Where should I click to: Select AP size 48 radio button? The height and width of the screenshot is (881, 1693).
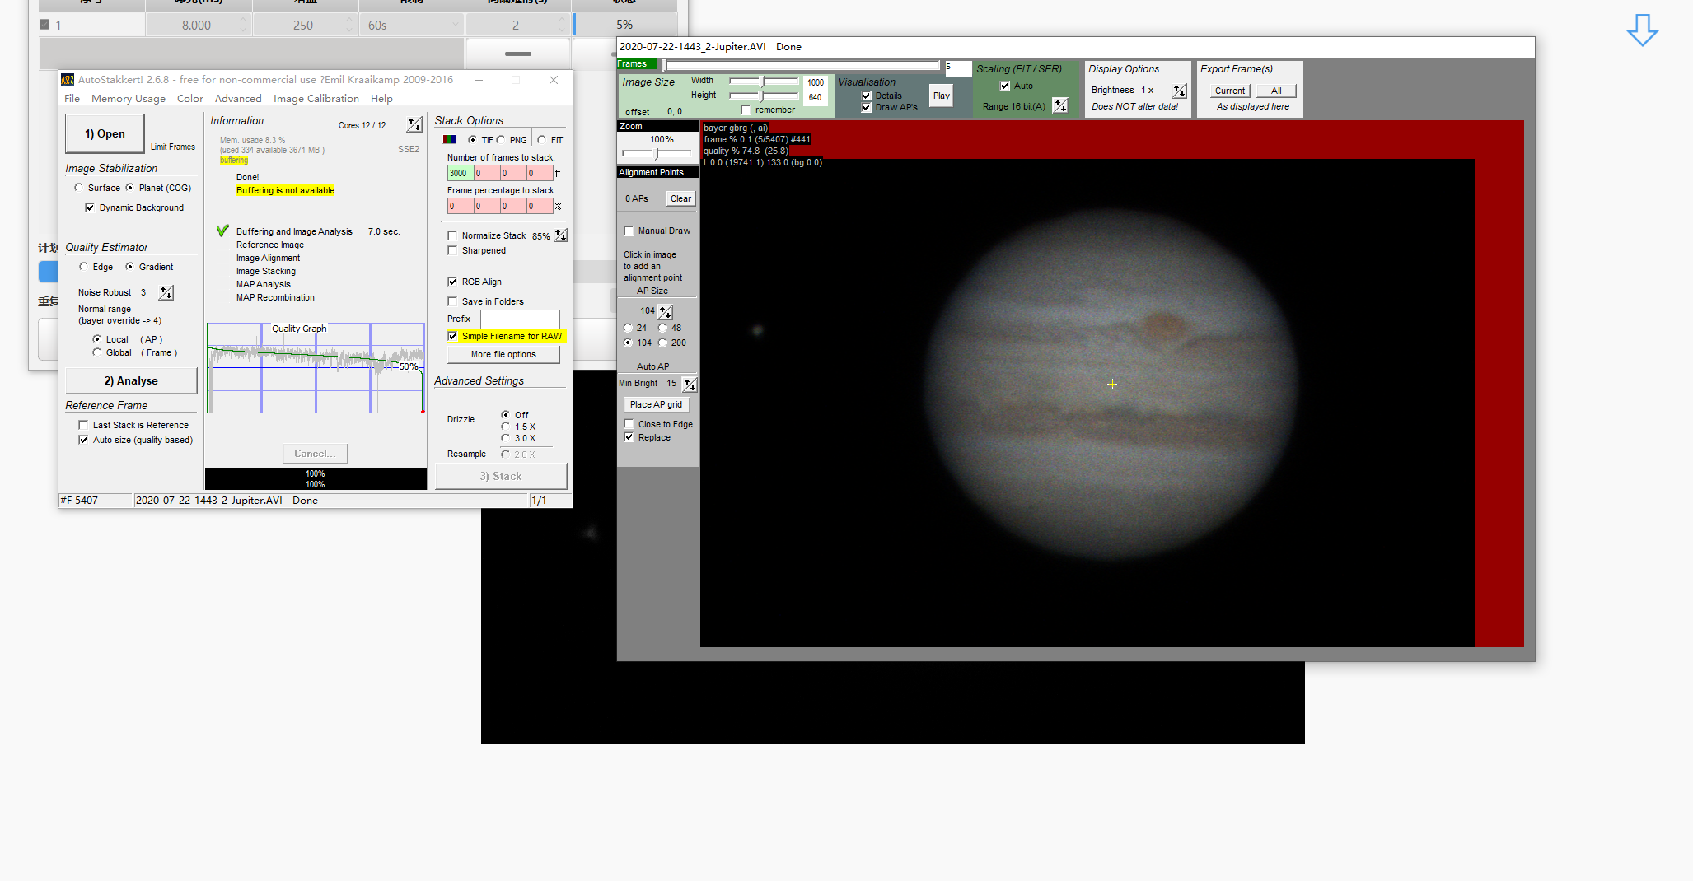tap(662, 328)
